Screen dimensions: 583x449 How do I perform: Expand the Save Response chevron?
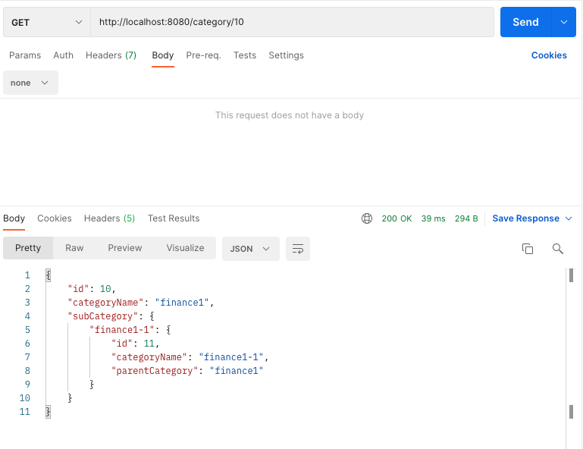[569, 218]
